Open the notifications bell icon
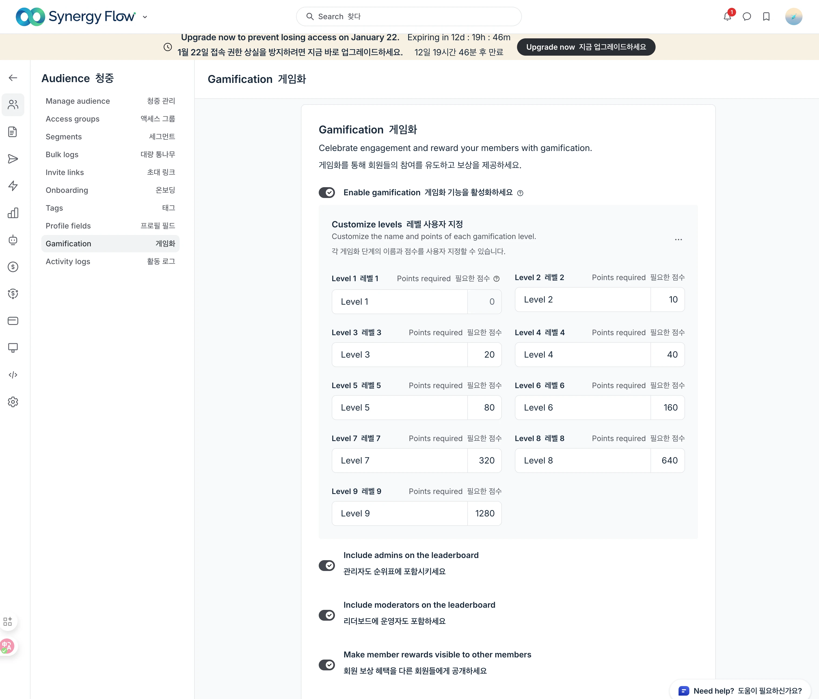The image size is (819, 699). click(727, 16)
